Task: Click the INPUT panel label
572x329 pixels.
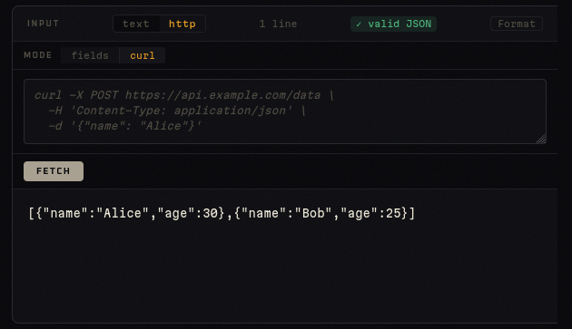Action: click(43, 24)
